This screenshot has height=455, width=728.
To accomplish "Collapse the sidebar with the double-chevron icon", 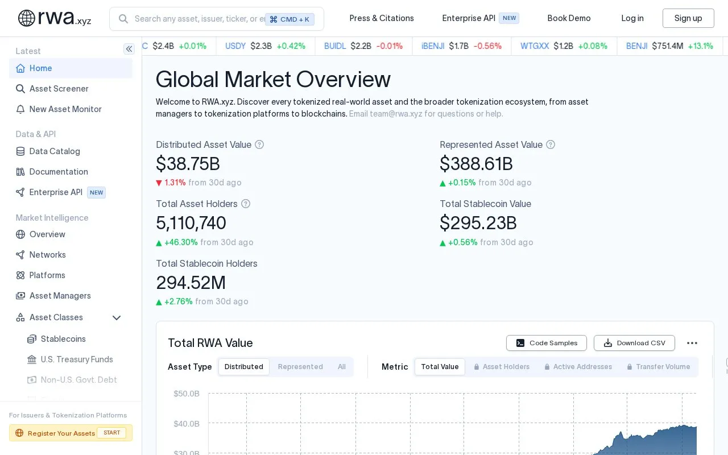I will point(129,49).
